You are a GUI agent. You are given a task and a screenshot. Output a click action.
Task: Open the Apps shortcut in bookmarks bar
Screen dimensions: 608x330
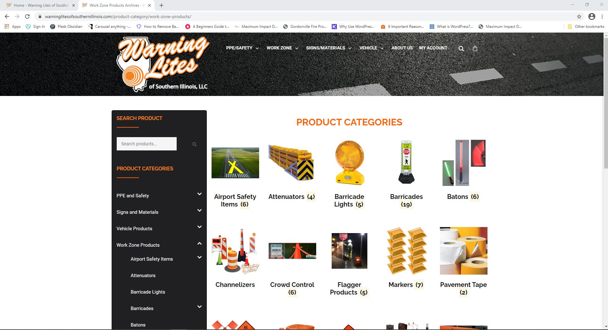[13, 27]
